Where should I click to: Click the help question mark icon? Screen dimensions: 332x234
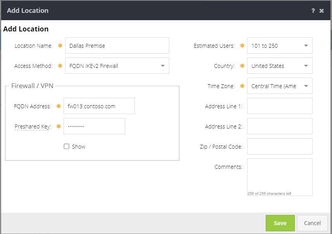(313, 10)
